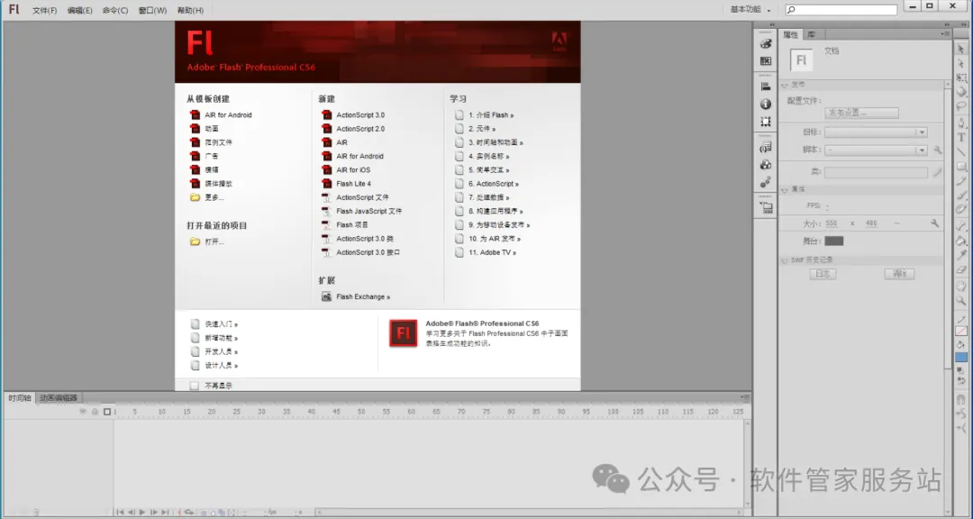The image size is (973, 519).
Task: Open the Project panel icon
Action: (766, 208)
